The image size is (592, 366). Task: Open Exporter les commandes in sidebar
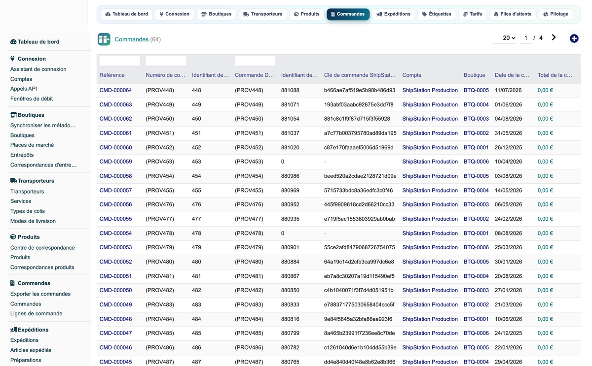pos(40,294)
